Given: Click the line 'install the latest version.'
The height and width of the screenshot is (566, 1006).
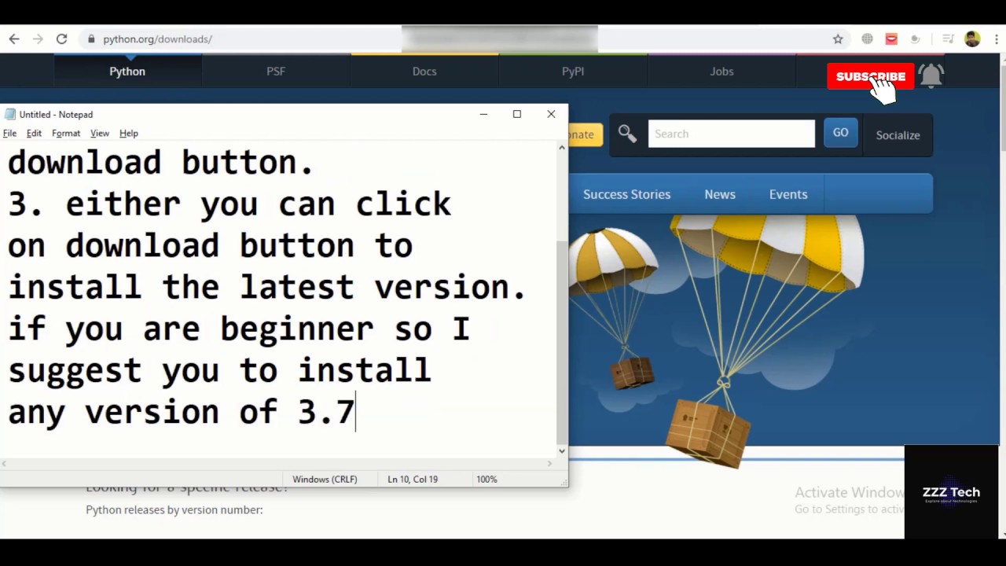Looking at the screenshot, I should [267, 288].
